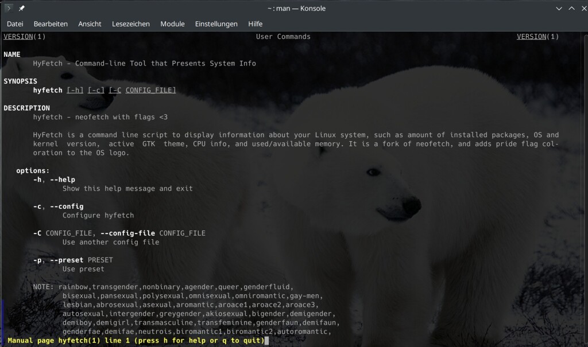Click the '--config' option text
This screenshot has height=347, width=588.
(67, 206)
